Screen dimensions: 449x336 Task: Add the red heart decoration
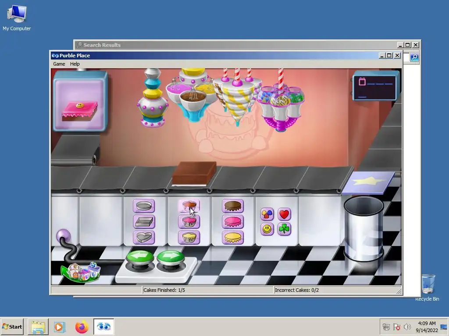tap(284, 214)
